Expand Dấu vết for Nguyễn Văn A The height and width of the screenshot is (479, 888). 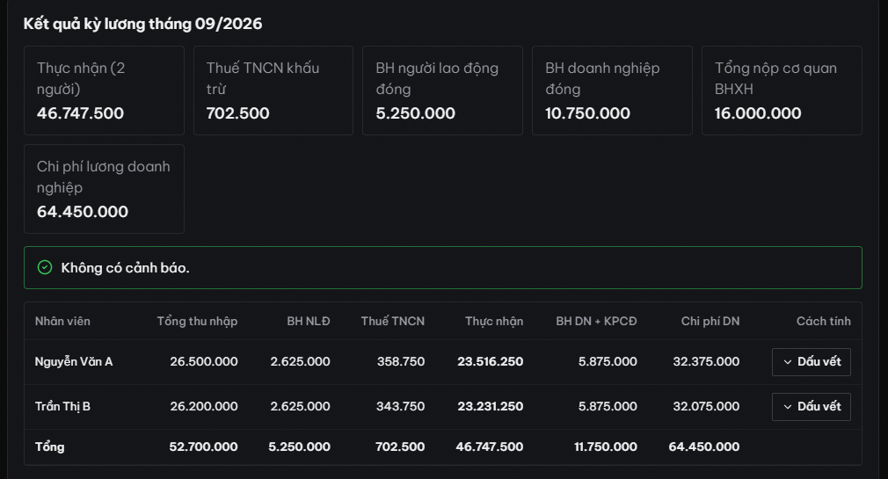tap(811, 362)
